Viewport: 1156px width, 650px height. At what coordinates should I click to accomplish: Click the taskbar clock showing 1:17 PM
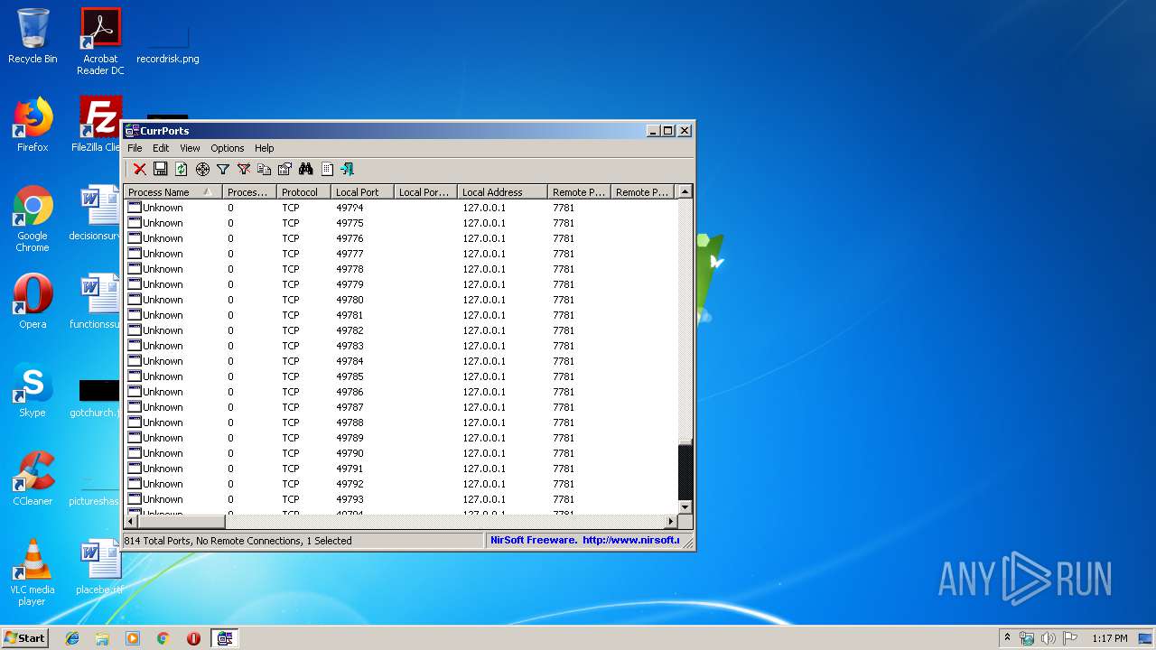pos(1109,638)
